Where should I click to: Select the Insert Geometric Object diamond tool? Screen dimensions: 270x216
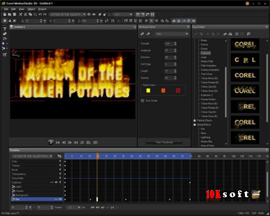(x=3, y=43)
